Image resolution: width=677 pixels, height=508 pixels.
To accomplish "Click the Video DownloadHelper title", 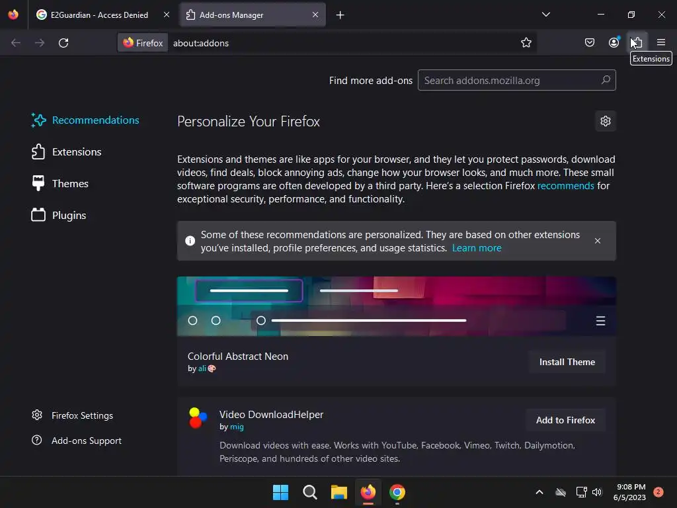I will [x=271, y=414].
